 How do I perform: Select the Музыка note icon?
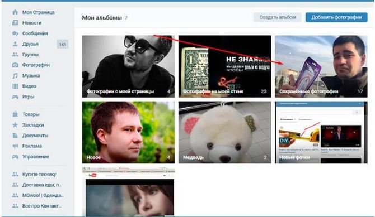pos(15,76)
